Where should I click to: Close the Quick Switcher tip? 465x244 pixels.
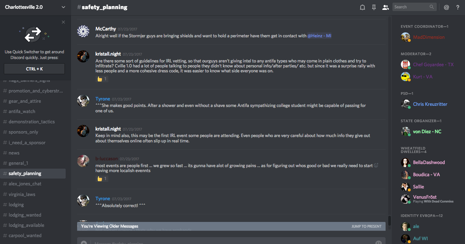(63, 22)
